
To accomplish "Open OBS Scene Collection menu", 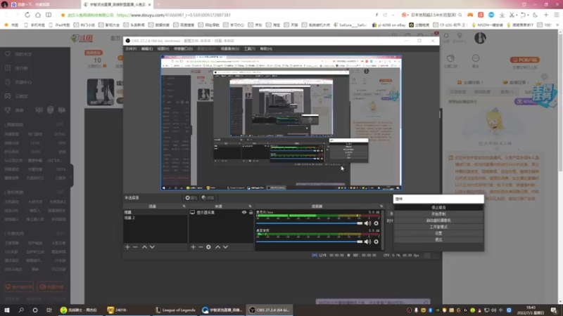I will pos(230,48).
